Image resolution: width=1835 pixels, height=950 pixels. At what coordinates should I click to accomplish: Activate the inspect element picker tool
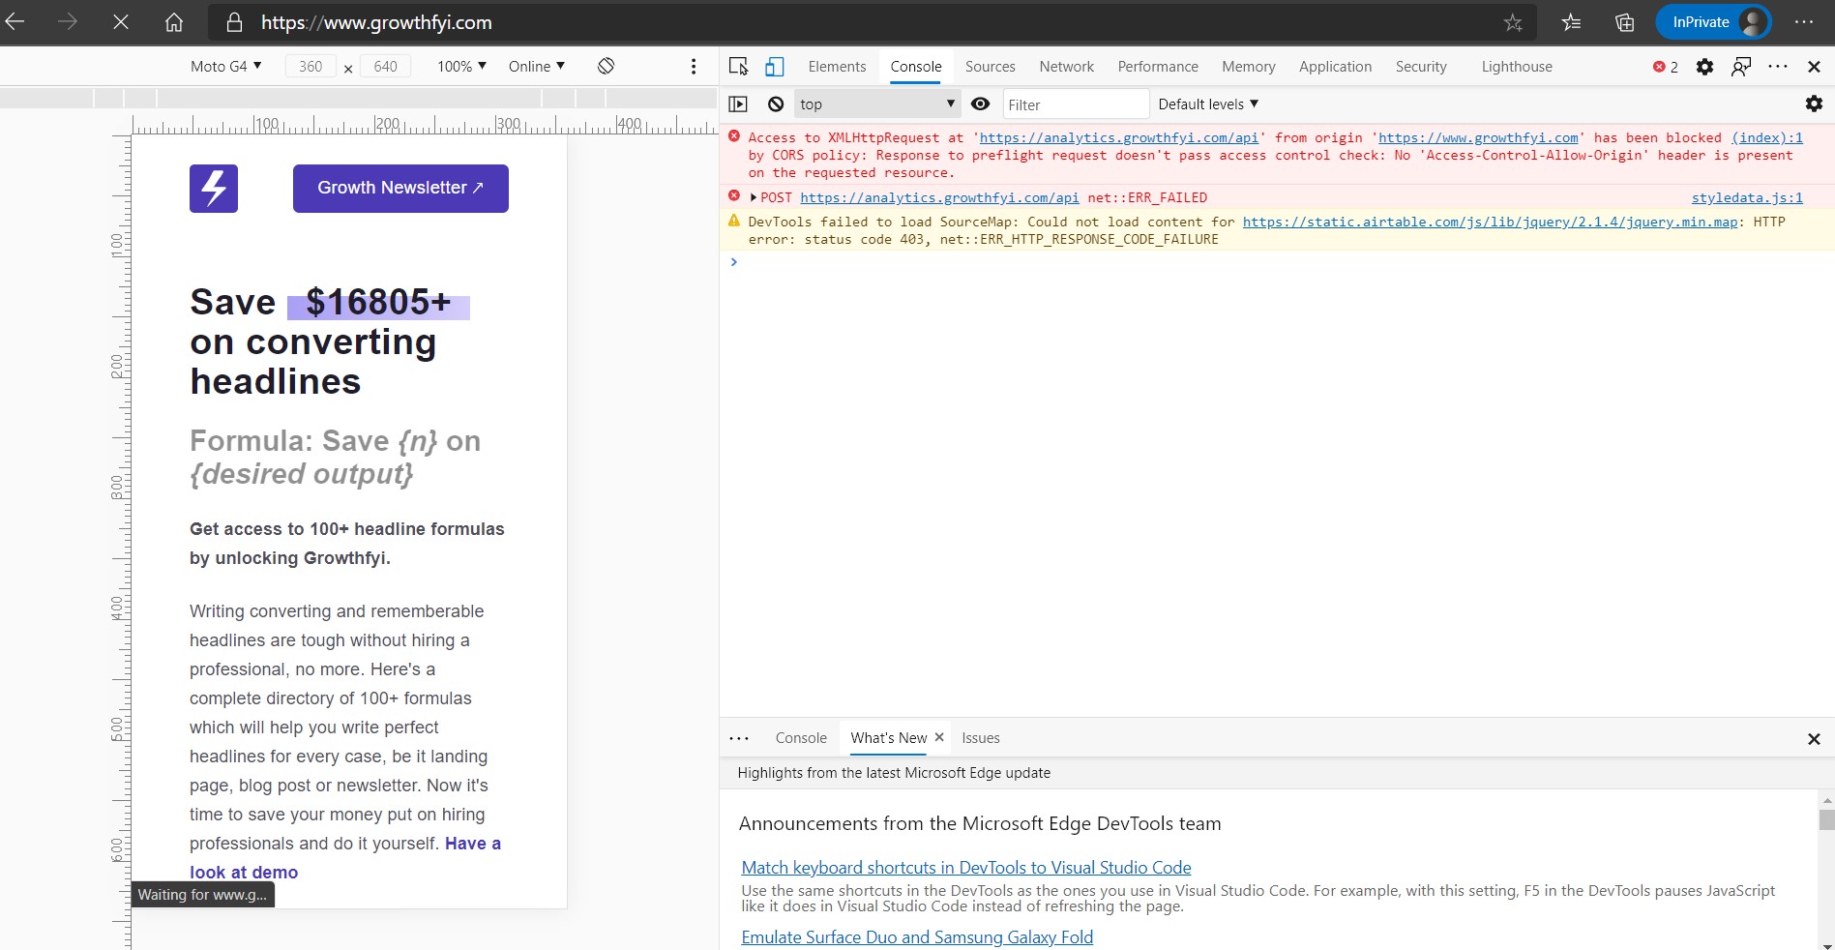(x=739, y=66)
